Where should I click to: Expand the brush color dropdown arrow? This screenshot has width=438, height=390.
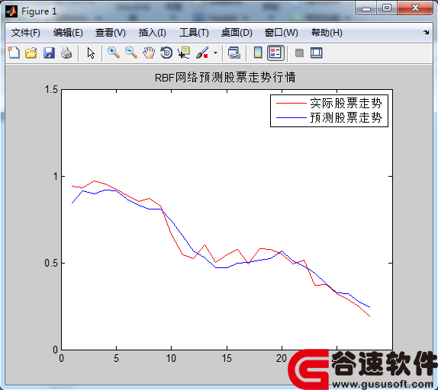[x=215, y=53]
